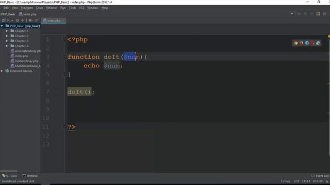Click the Run button in toolbar
The width and height of the screenshot is (330, 185).
(299, 14)
